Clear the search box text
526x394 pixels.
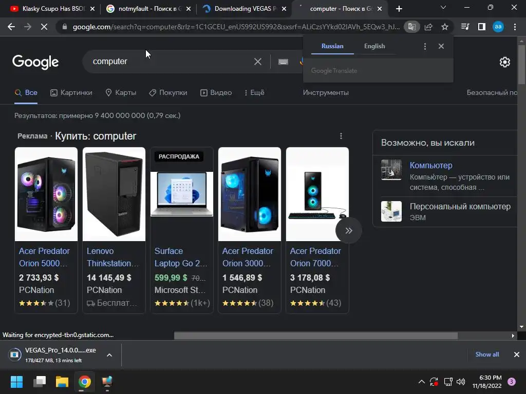[x=258, y=62]
